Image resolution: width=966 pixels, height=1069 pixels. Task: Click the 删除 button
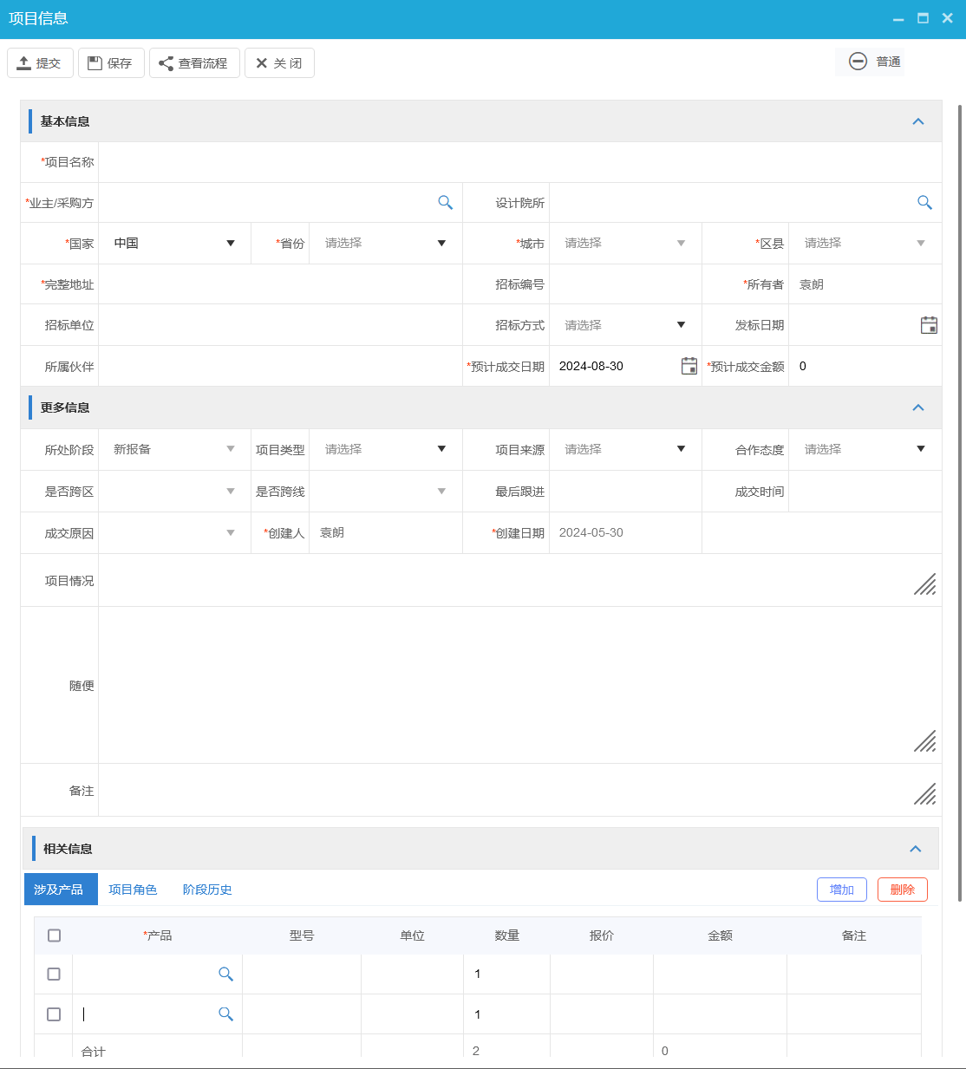(902, 889)
